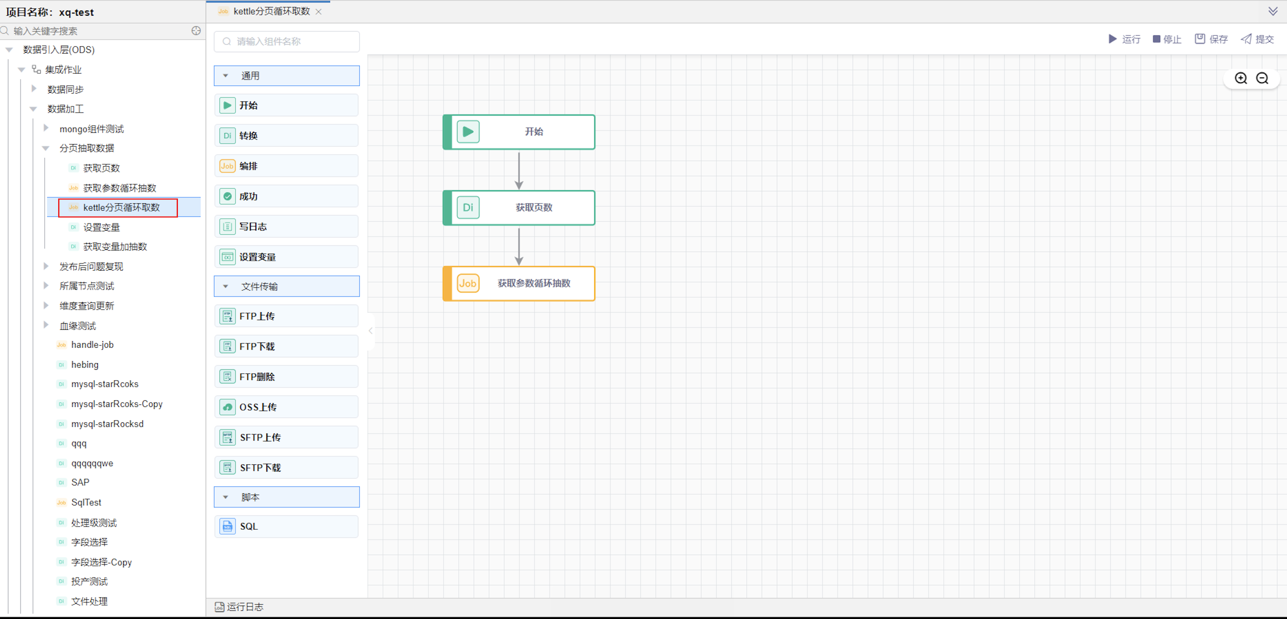Open handle-job in the tree
The height and width of the screenshot is (619, 1287).
pyautogui.click(x=92, y=345)
